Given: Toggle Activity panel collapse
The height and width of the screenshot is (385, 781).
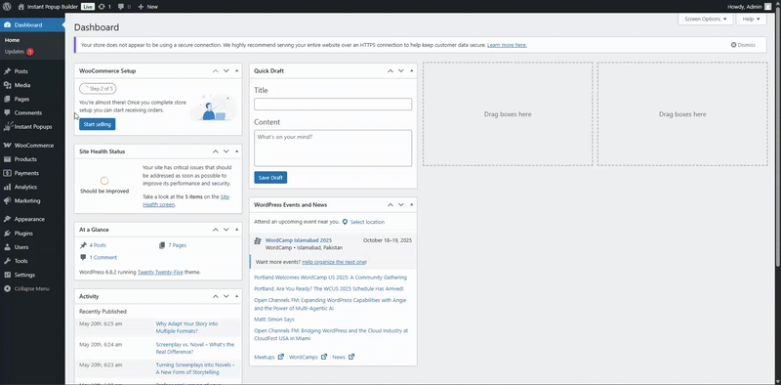Looking at the screenshot, I should coord(237,296).
